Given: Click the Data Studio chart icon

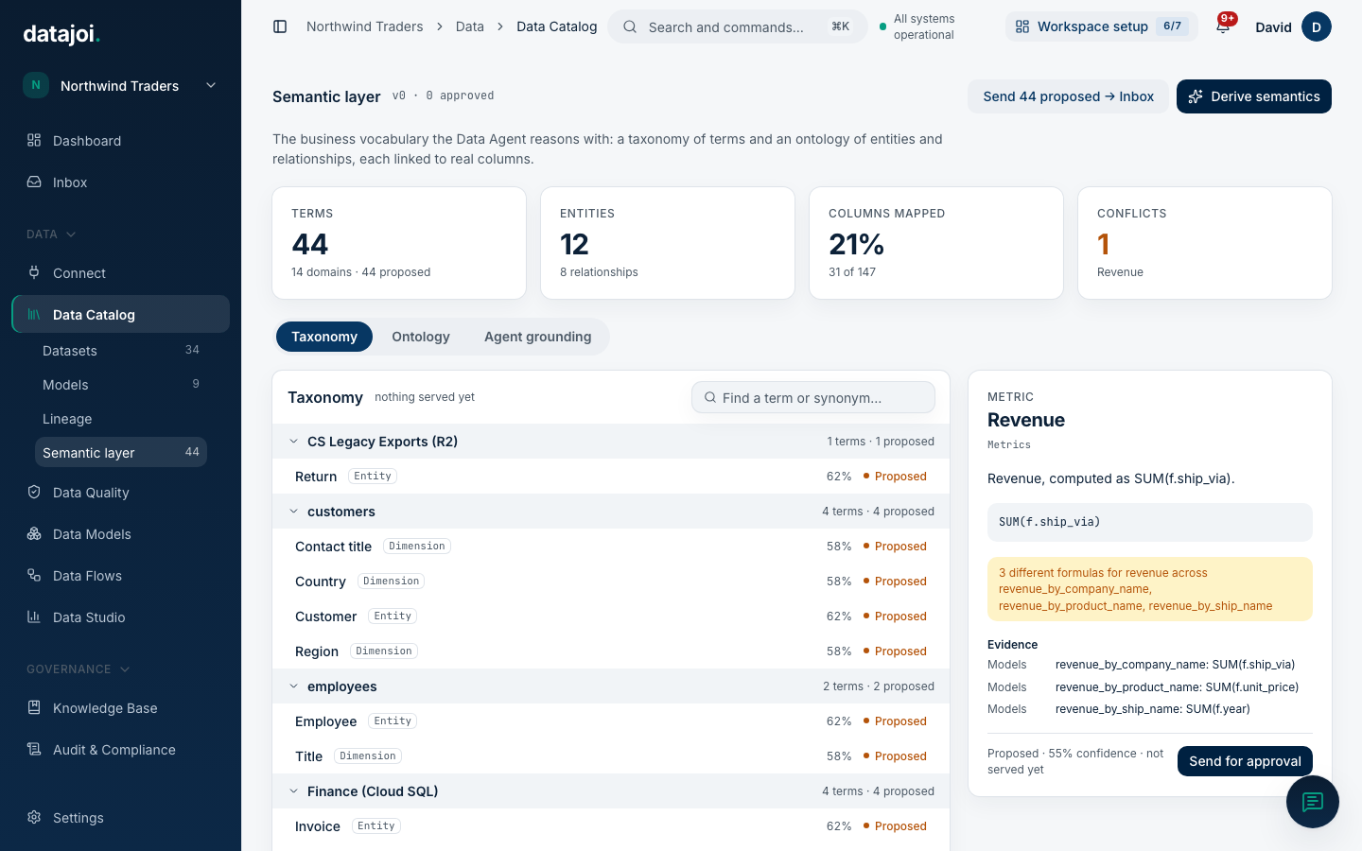Looking at the screenshot, I should 34,617.
